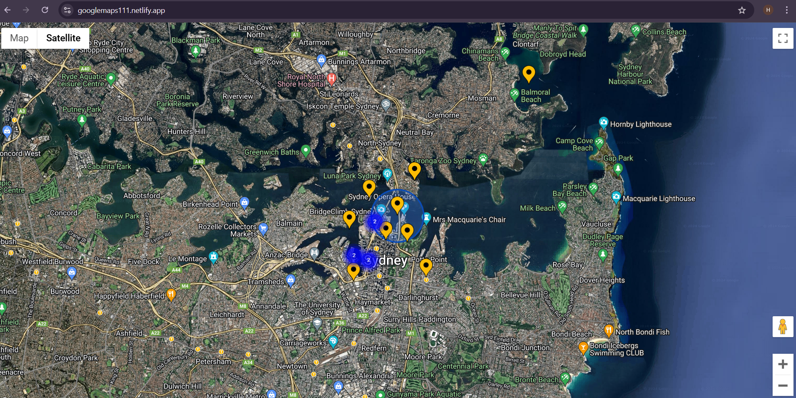Open the Gap Park marker
796x398 pixels.
coord(618,169)
